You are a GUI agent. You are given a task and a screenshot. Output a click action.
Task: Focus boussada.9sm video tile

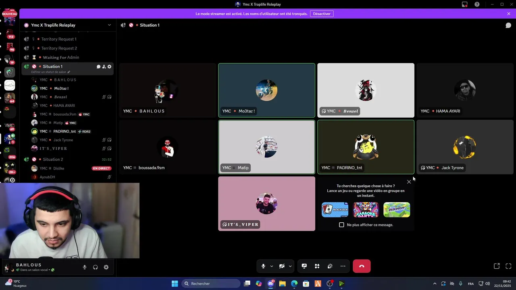167,147
